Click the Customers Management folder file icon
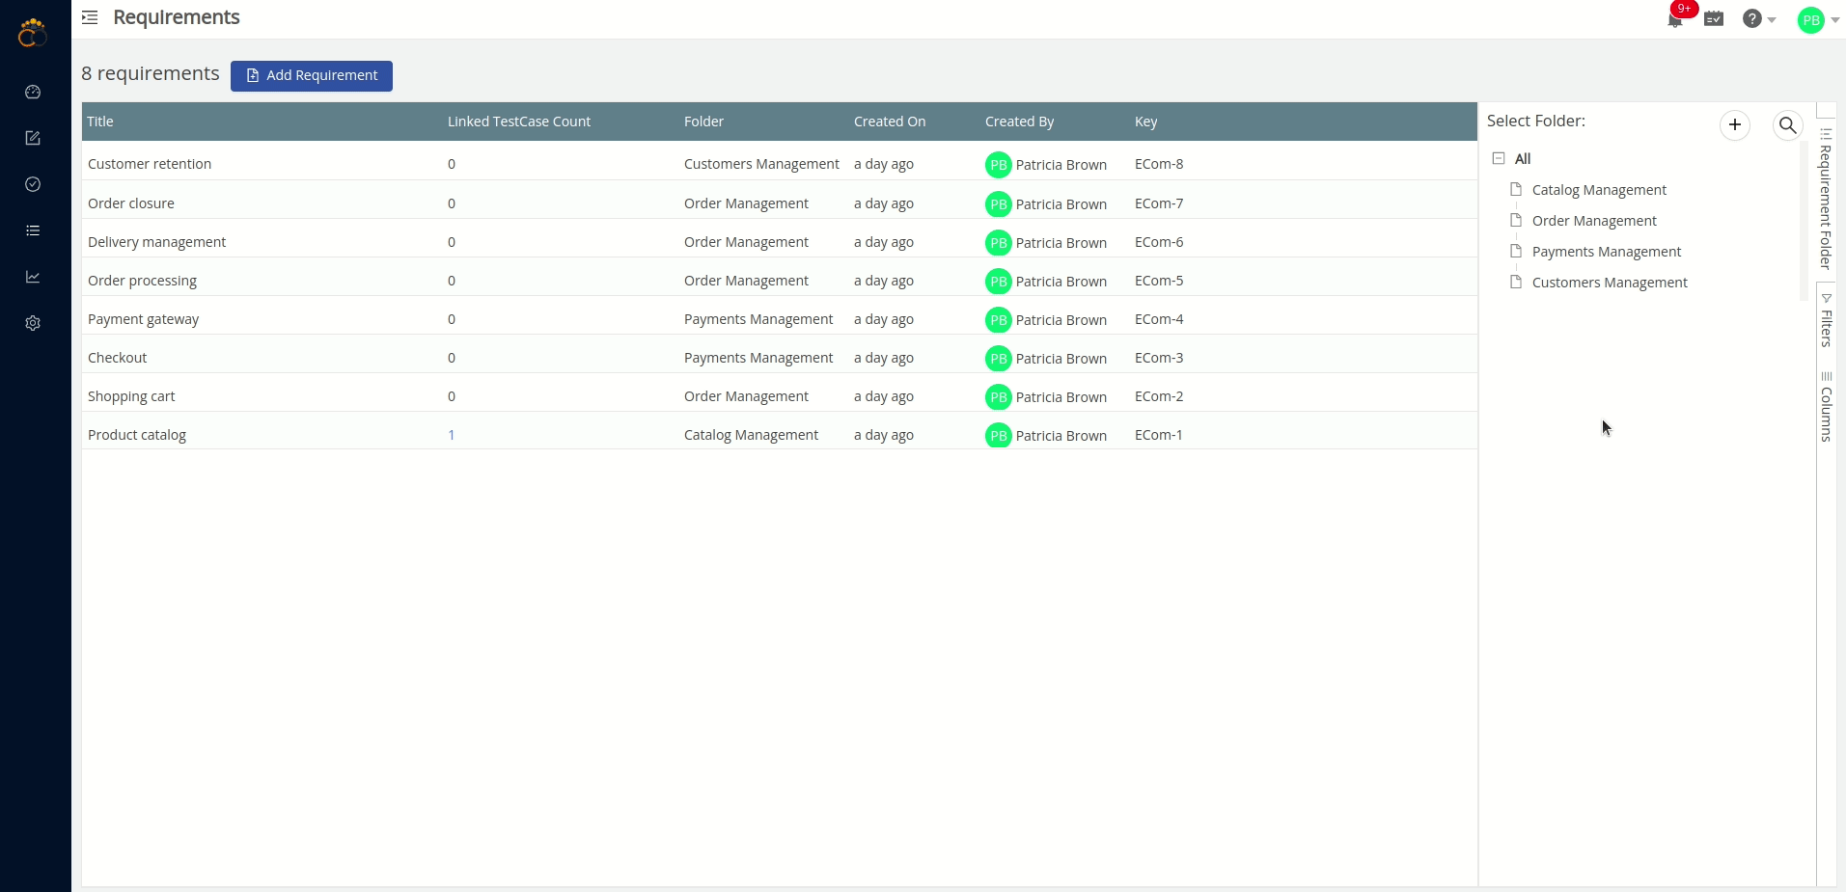1846x892 pixels. (1516, 282)
